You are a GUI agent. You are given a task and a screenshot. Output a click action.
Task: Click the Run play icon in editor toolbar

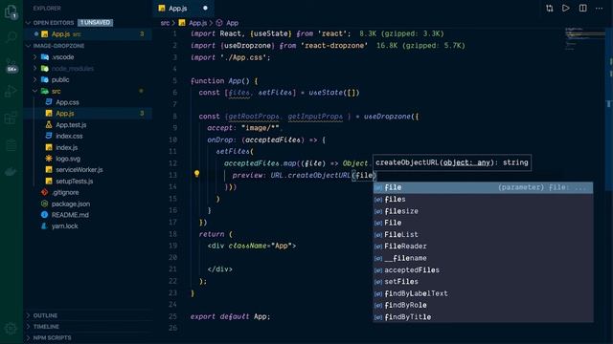coord(566,9)
